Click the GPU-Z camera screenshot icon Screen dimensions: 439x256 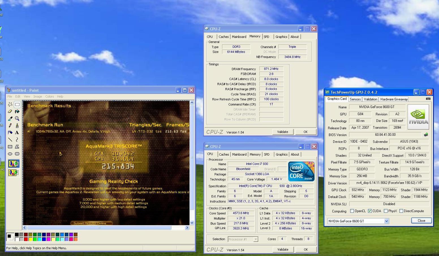428,99
